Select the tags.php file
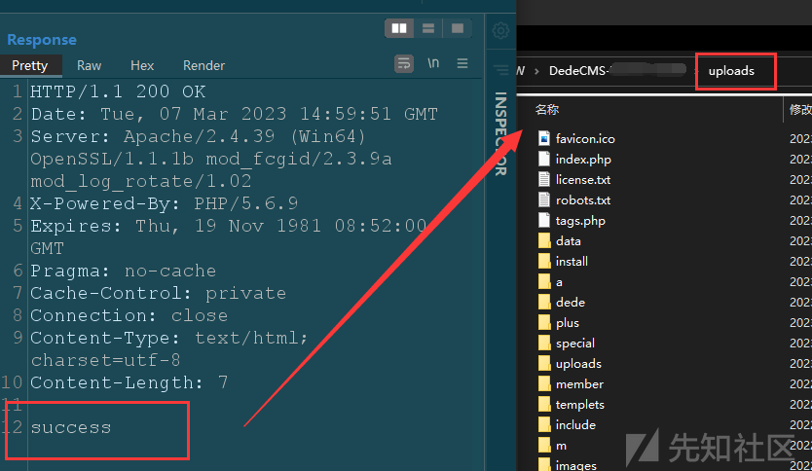The width and height of the screenshot is (812, 471). click(x=580, y=221)
